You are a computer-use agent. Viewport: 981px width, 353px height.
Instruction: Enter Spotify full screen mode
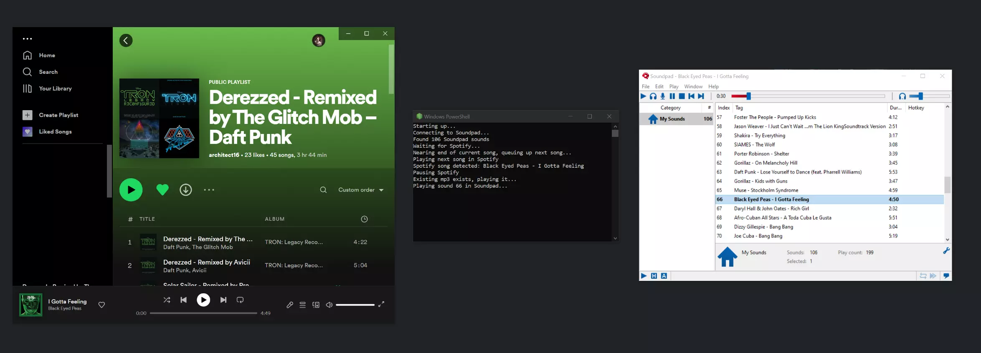click(381, 305)
